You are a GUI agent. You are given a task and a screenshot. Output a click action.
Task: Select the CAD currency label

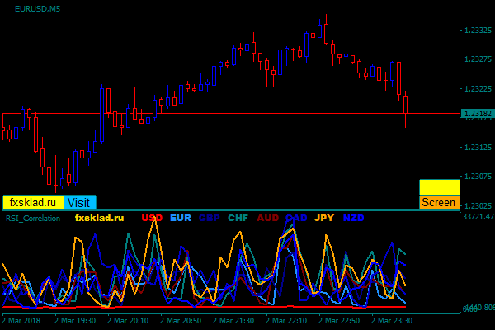(x=296, y=218)
